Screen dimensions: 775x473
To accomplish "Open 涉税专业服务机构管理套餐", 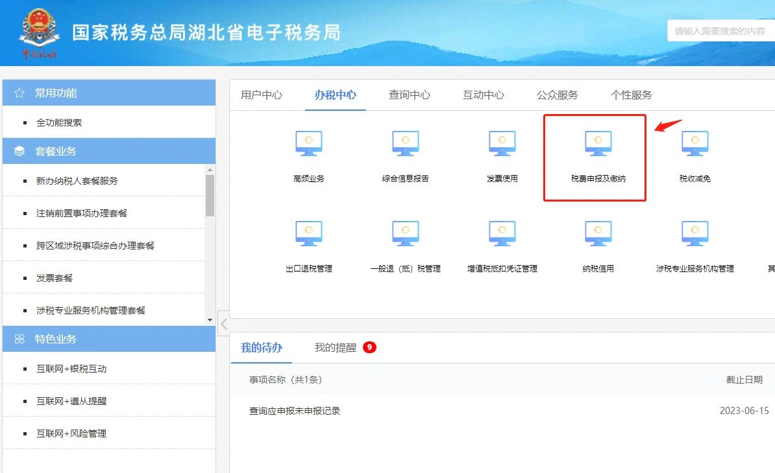I will pyautogui.click(x=91, y=310).
